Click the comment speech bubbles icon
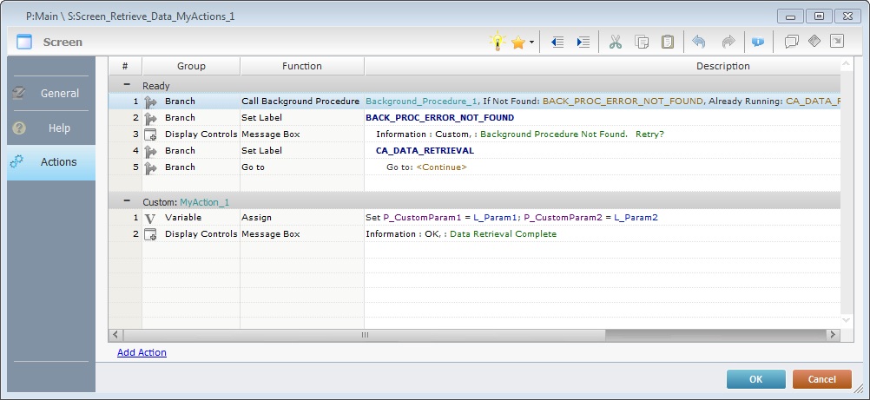Screen dimensions: 870x400 pyautogui.click(x=791, y=42)
